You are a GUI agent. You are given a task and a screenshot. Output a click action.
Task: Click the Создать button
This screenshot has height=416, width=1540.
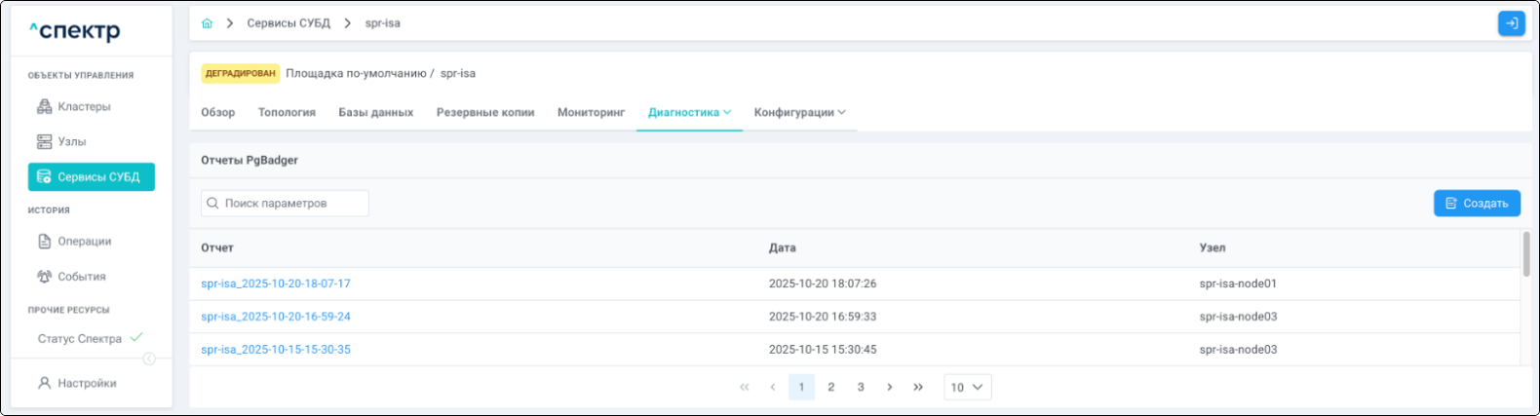pyautogui.click(x=1477, y=203)
